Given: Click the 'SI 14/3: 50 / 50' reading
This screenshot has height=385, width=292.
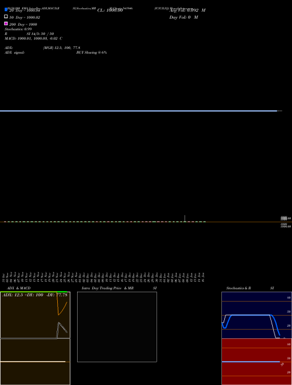Looking at the screenshot, I should click(40, 34).
